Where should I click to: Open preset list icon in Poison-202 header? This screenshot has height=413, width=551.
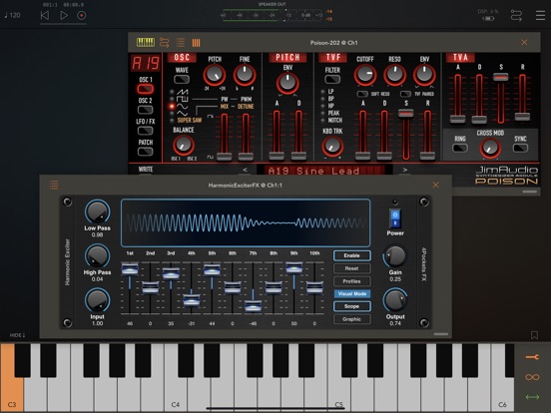(x=181, y=43)
